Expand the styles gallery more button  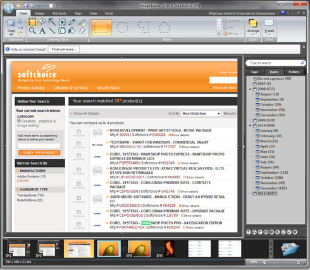(219, 33)
